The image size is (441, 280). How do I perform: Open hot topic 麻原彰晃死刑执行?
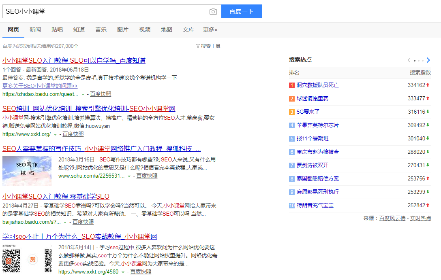click(318, 192)
